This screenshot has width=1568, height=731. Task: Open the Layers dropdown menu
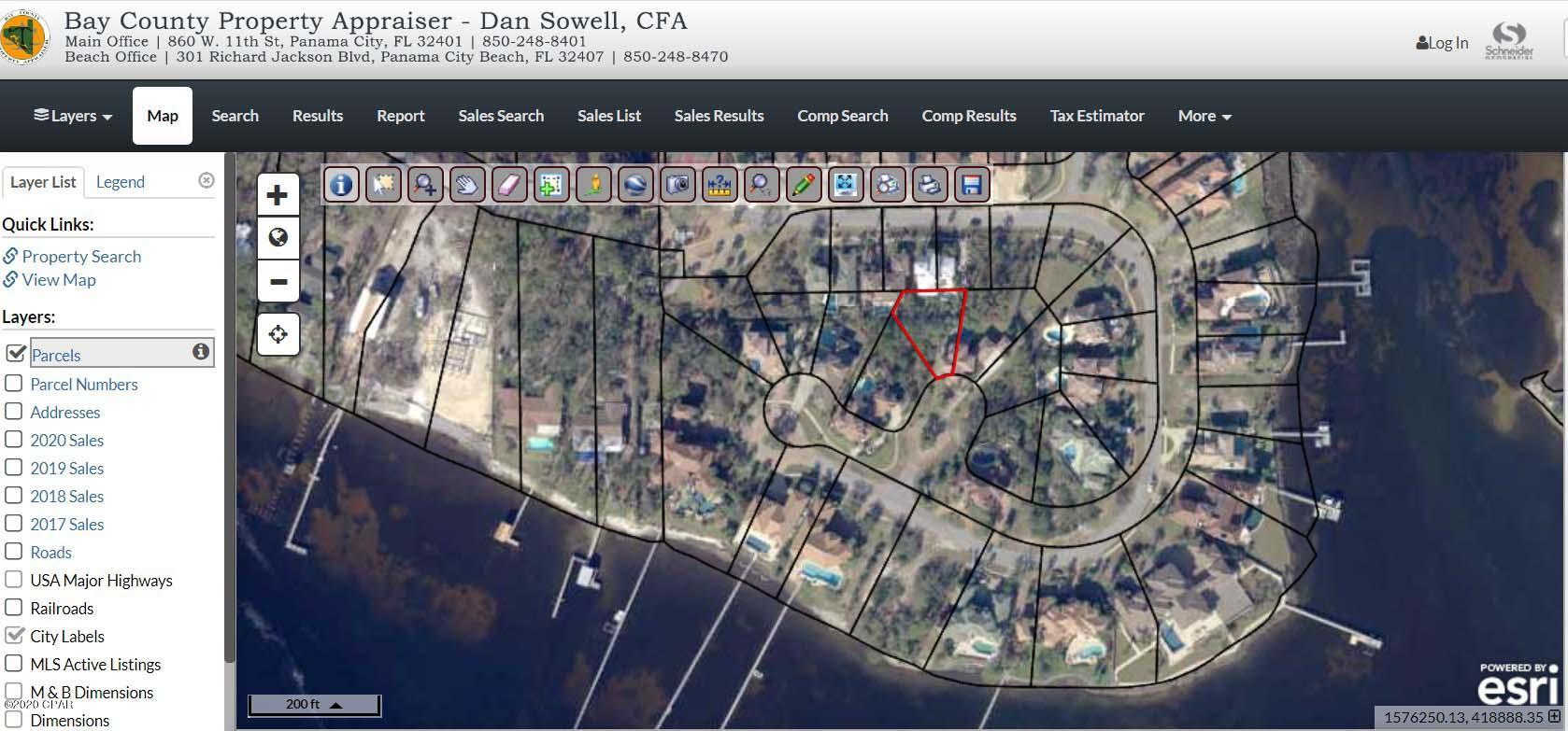(73, 116)
